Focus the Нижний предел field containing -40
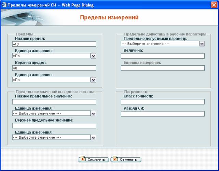The image size is (219, 171). point(54,44)
